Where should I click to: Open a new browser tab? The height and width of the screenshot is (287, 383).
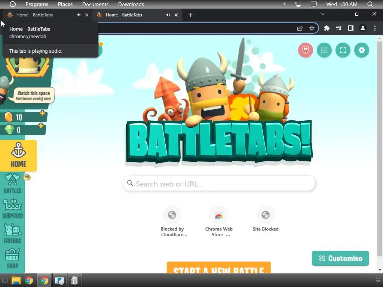[x=190, y=15]
